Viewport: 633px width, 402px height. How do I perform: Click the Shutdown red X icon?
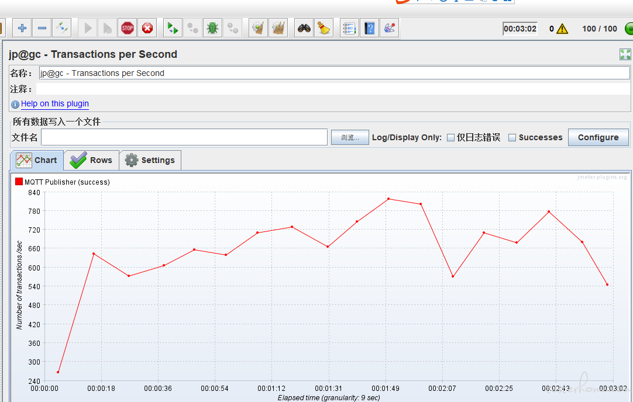(147, 28)
